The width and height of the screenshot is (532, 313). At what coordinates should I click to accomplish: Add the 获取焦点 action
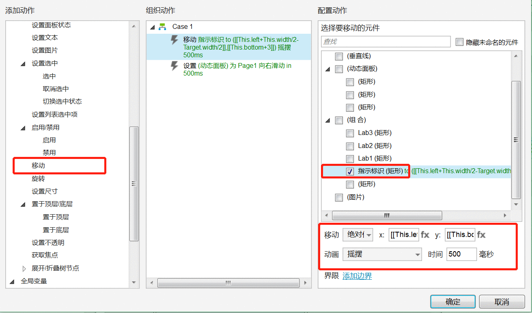45,255
